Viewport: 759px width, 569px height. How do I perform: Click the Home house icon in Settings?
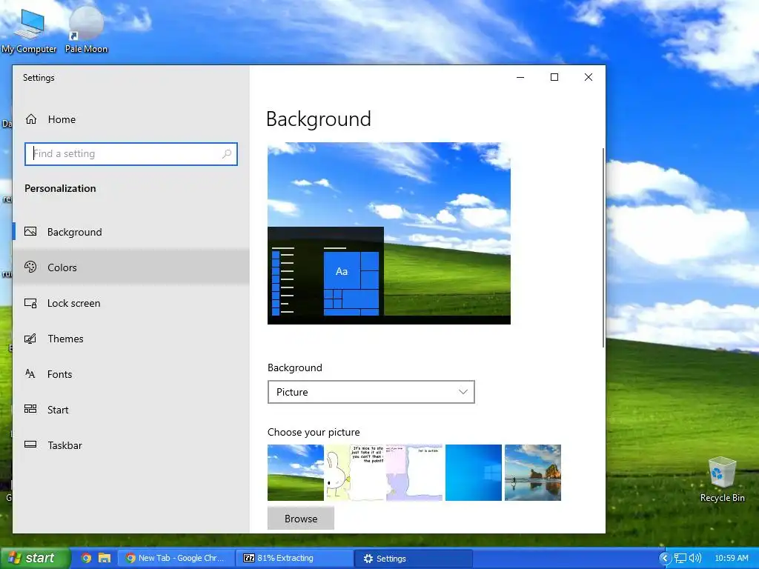[x=31, y=119]
